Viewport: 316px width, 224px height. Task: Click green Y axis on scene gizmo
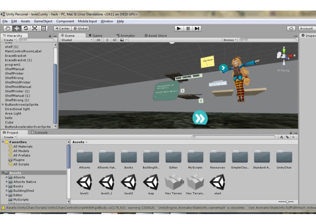pos(284,50)
